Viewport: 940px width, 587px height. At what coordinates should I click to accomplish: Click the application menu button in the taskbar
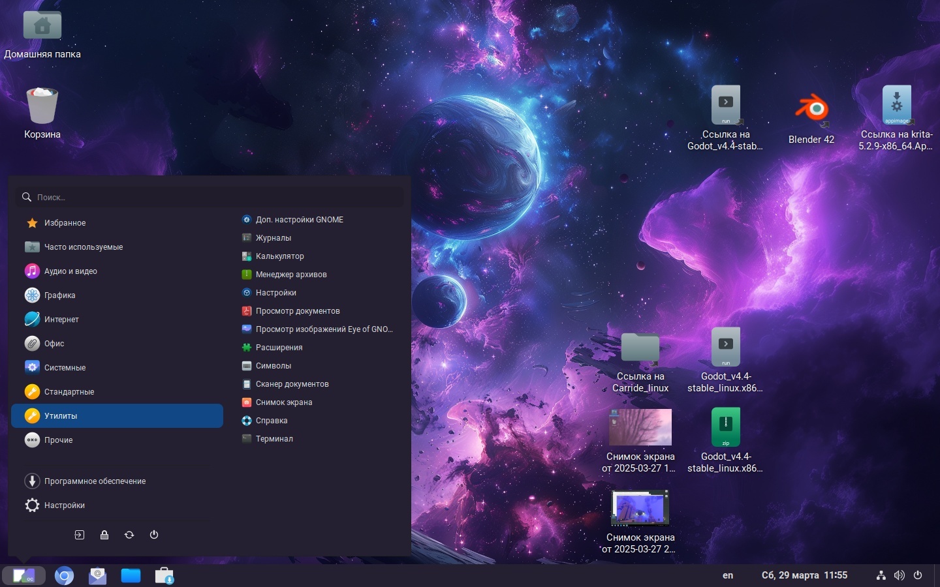24,576
